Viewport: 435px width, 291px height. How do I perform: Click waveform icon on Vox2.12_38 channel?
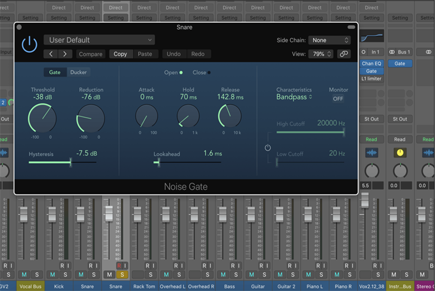point(372,152)
